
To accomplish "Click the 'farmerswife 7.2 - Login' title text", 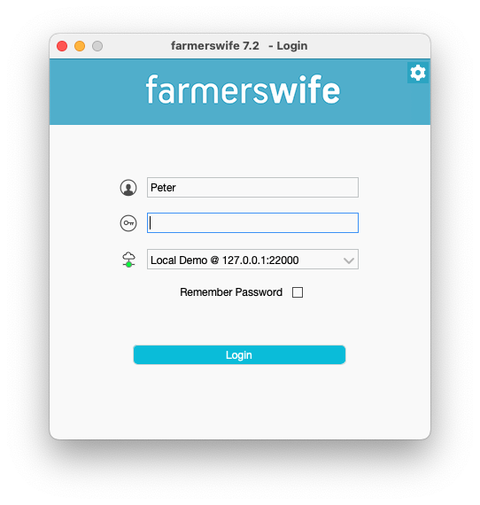I will pos(239,46).
